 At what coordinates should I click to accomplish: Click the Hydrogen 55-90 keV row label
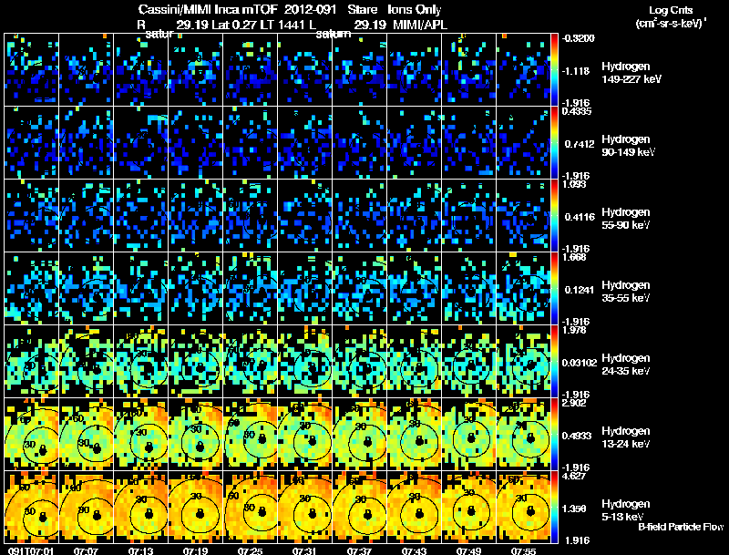coord(626,219)
